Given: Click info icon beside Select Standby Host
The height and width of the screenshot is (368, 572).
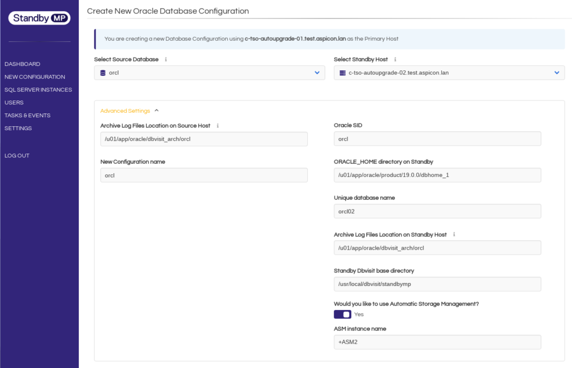Looking at the screenshot, I should pyautogui.click(x=395, y=59).
